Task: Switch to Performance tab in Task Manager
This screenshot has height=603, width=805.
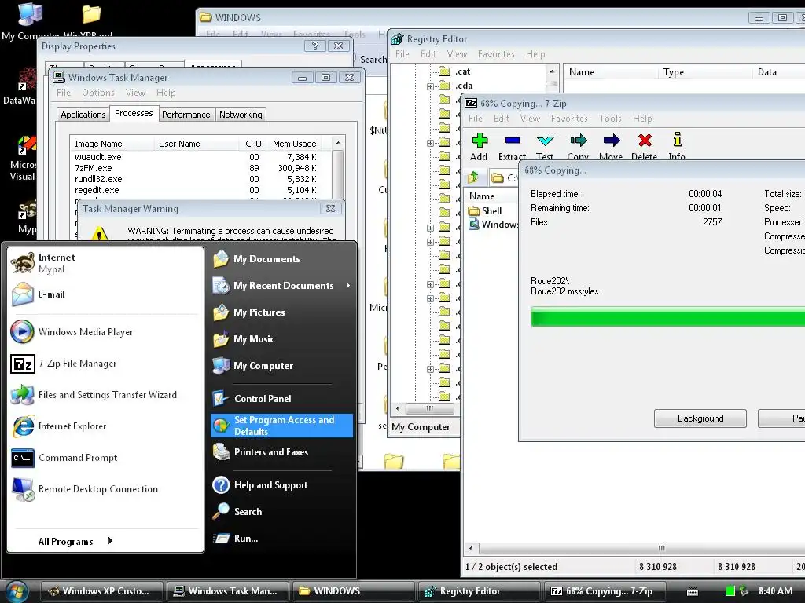Action: (x=186, y=115)
